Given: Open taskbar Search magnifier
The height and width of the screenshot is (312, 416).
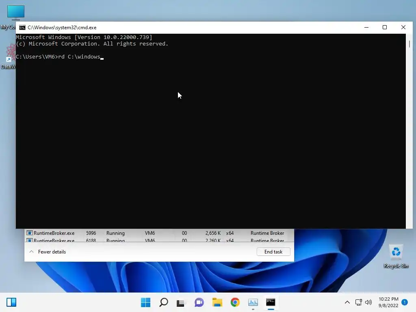Looking at the screenshot, I should (x=163, y=302).
